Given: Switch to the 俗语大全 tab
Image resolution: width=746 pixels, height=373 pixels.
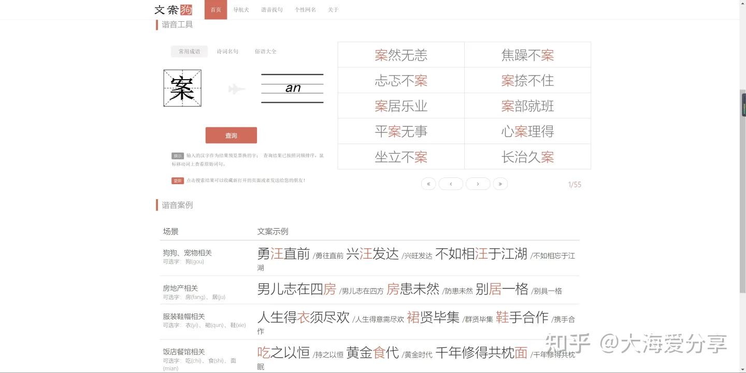Looking at the screenshot, I should point(265,51).
